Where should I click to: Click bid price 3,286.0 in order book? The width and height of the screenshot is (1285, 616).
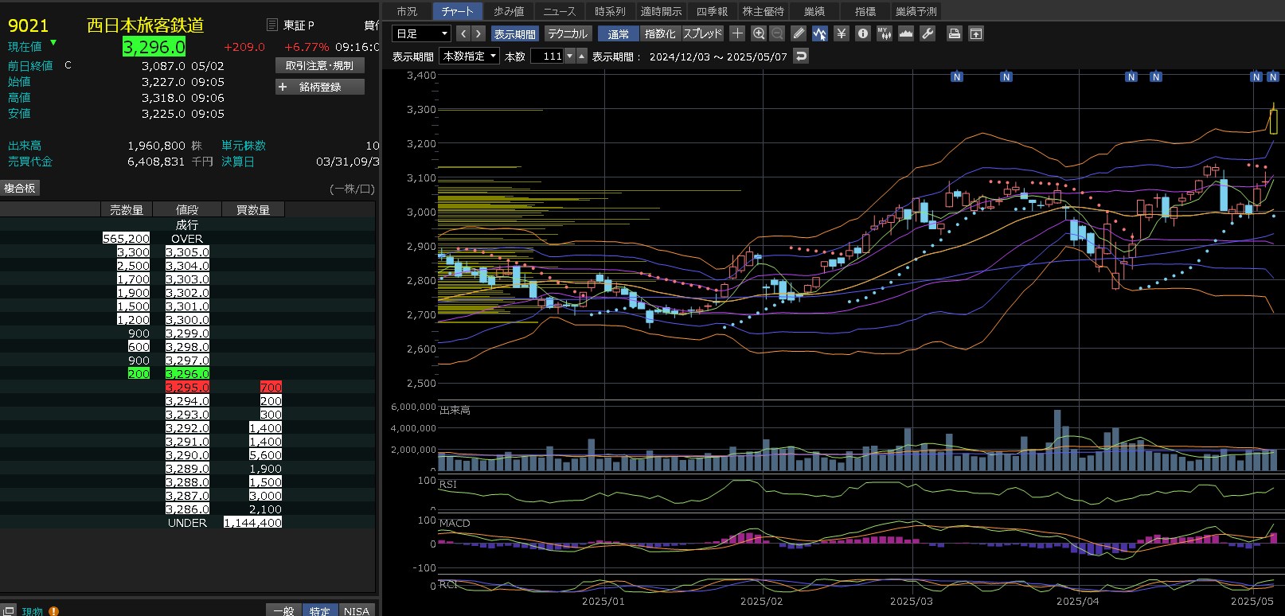188,509
